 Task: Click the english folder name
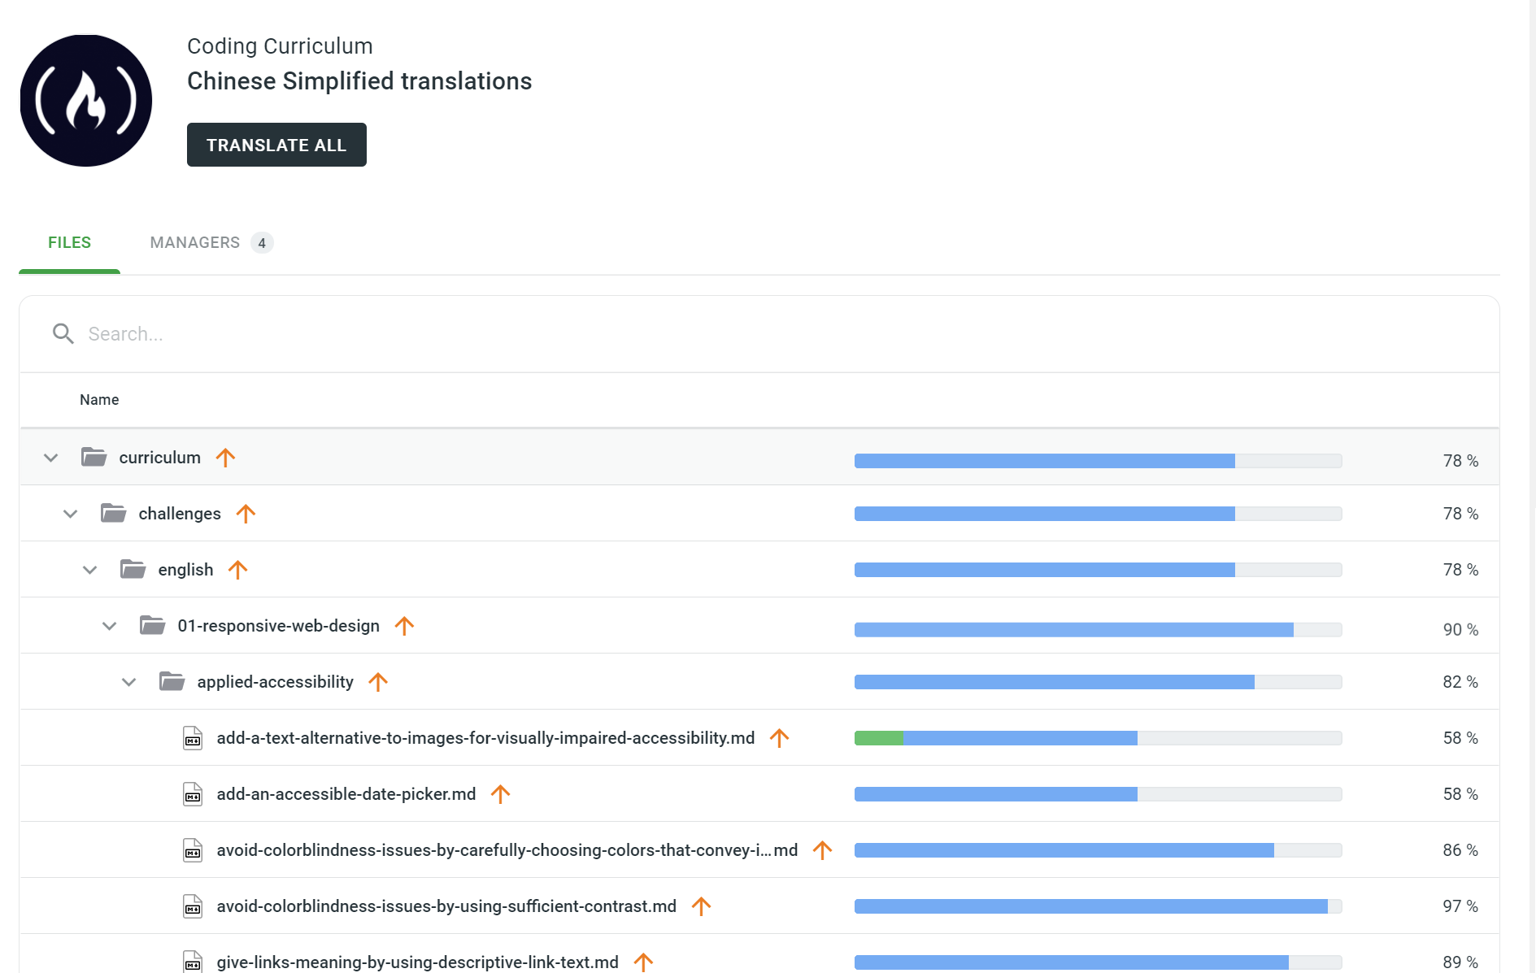pyautogui.click(x=185, y=570)
